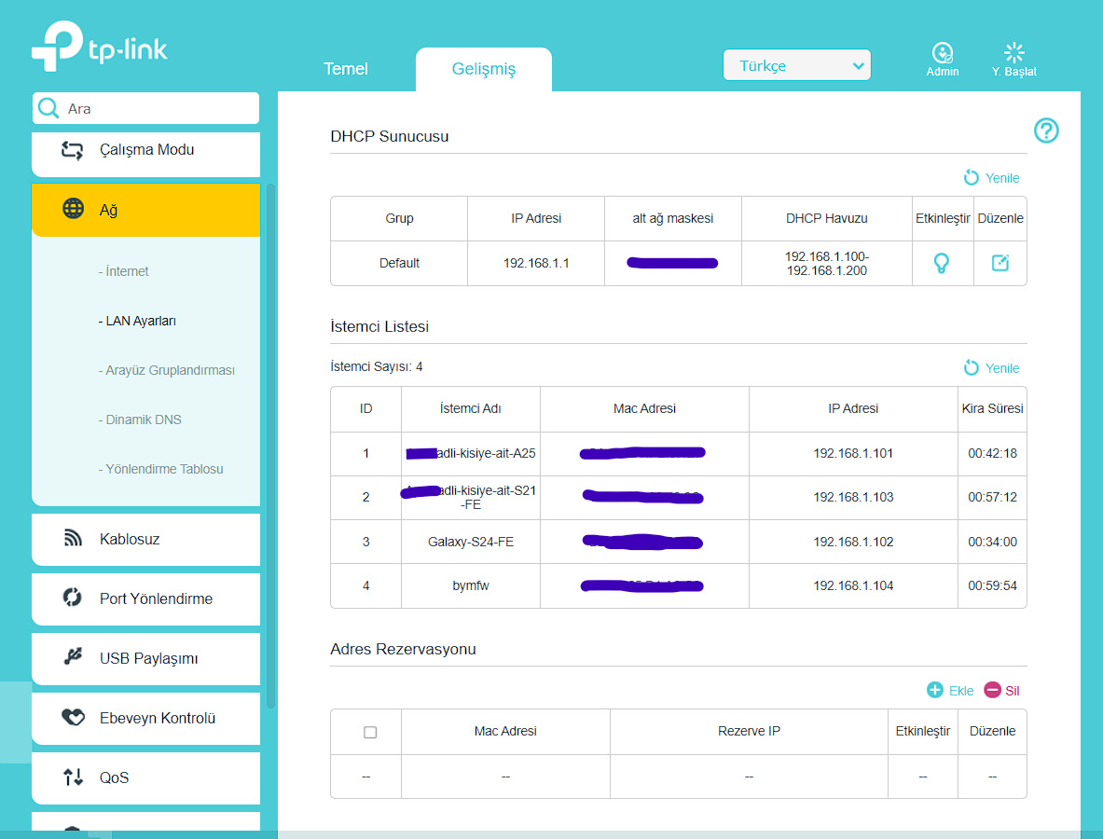Add a new address reservation with Ekle
The width and height of the screenshot is (1103, 839).
pyautogui.click(x=950, y=691)
